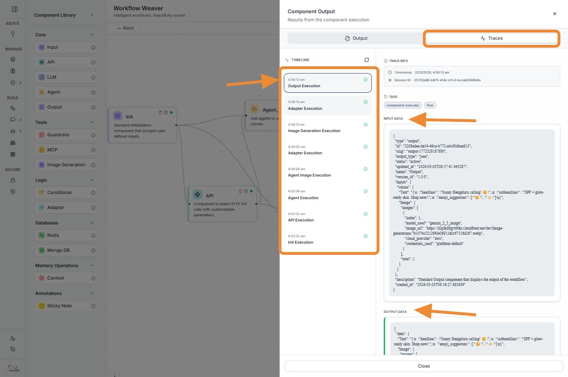The image size is (568, 377).
Task: Click the Init node's purple play icon
Action: 118,116
